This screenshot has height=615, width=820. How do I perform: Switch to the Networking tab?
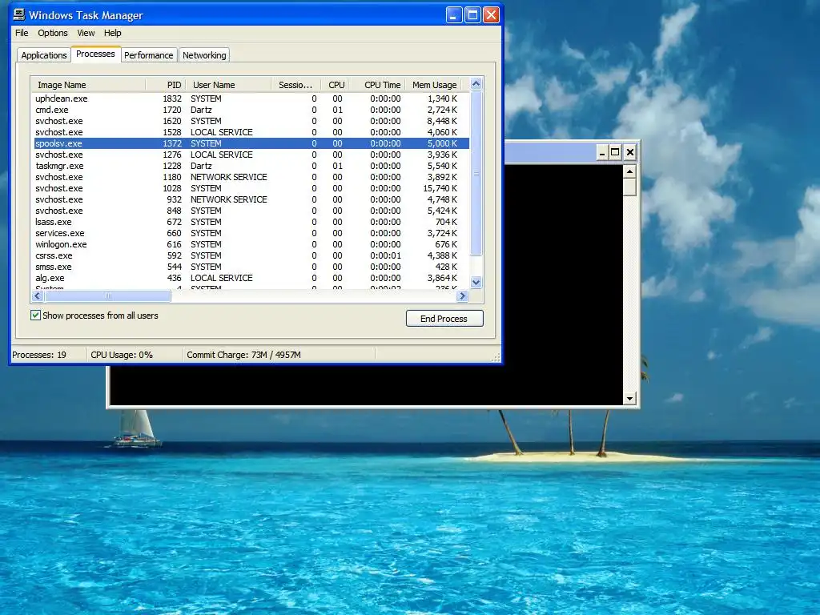tap(204, 55)
